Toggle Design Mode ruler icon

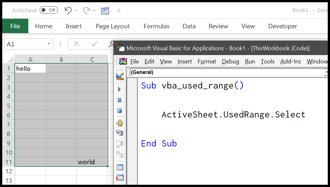point(120,76)
